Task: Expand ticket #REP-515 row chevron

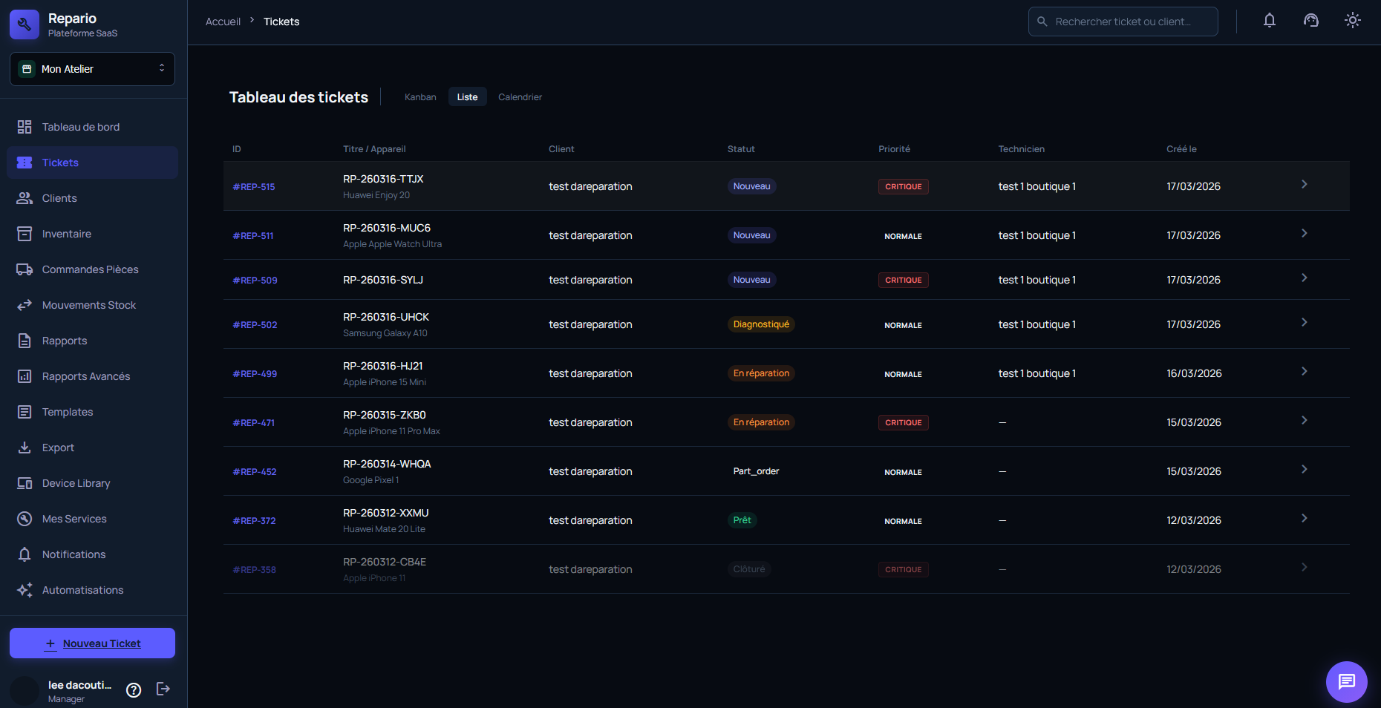Action: point(1304,184)
